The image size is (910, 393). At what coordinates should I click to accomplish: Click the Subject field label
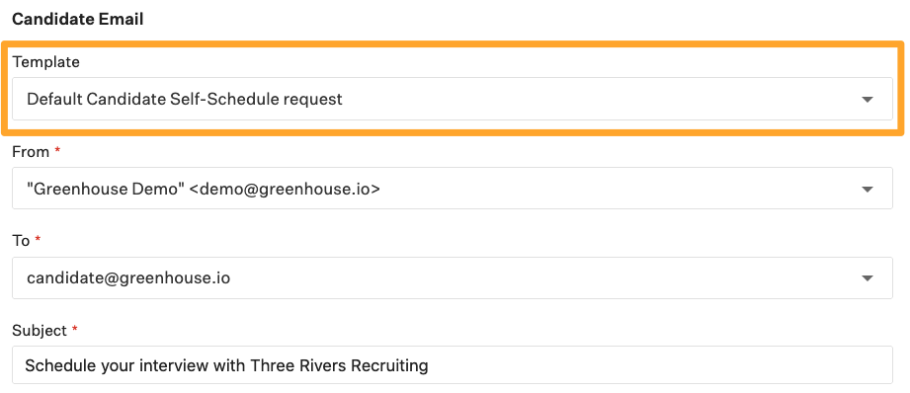coord(40,331)
